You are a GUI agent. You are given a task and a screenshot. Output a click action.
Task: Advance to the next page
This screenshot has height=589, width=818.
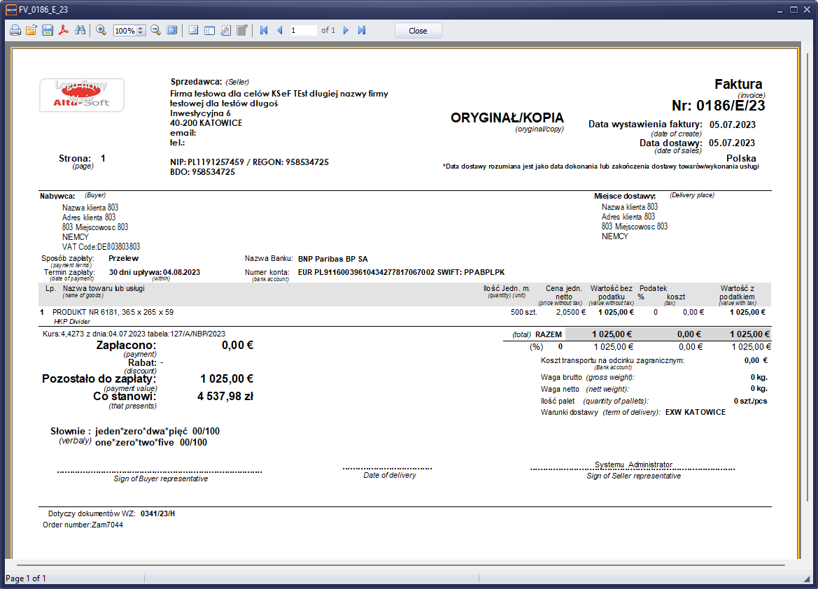pyautogui.click(x=346, y=31)
